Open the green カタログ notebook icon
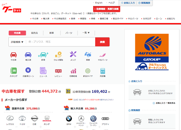 pos(13,71)
